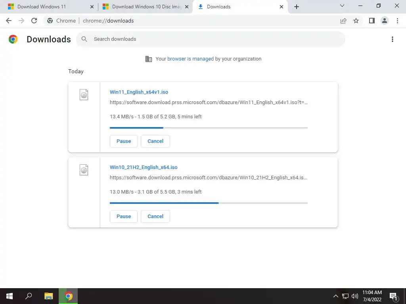Open the Chrome profile avatar menu

pyautogui.click(x=385, y=21)
